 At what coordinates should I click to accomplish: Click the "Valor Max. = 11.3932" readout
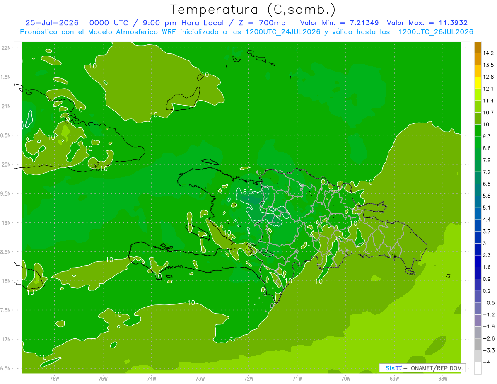coord(427,23)
